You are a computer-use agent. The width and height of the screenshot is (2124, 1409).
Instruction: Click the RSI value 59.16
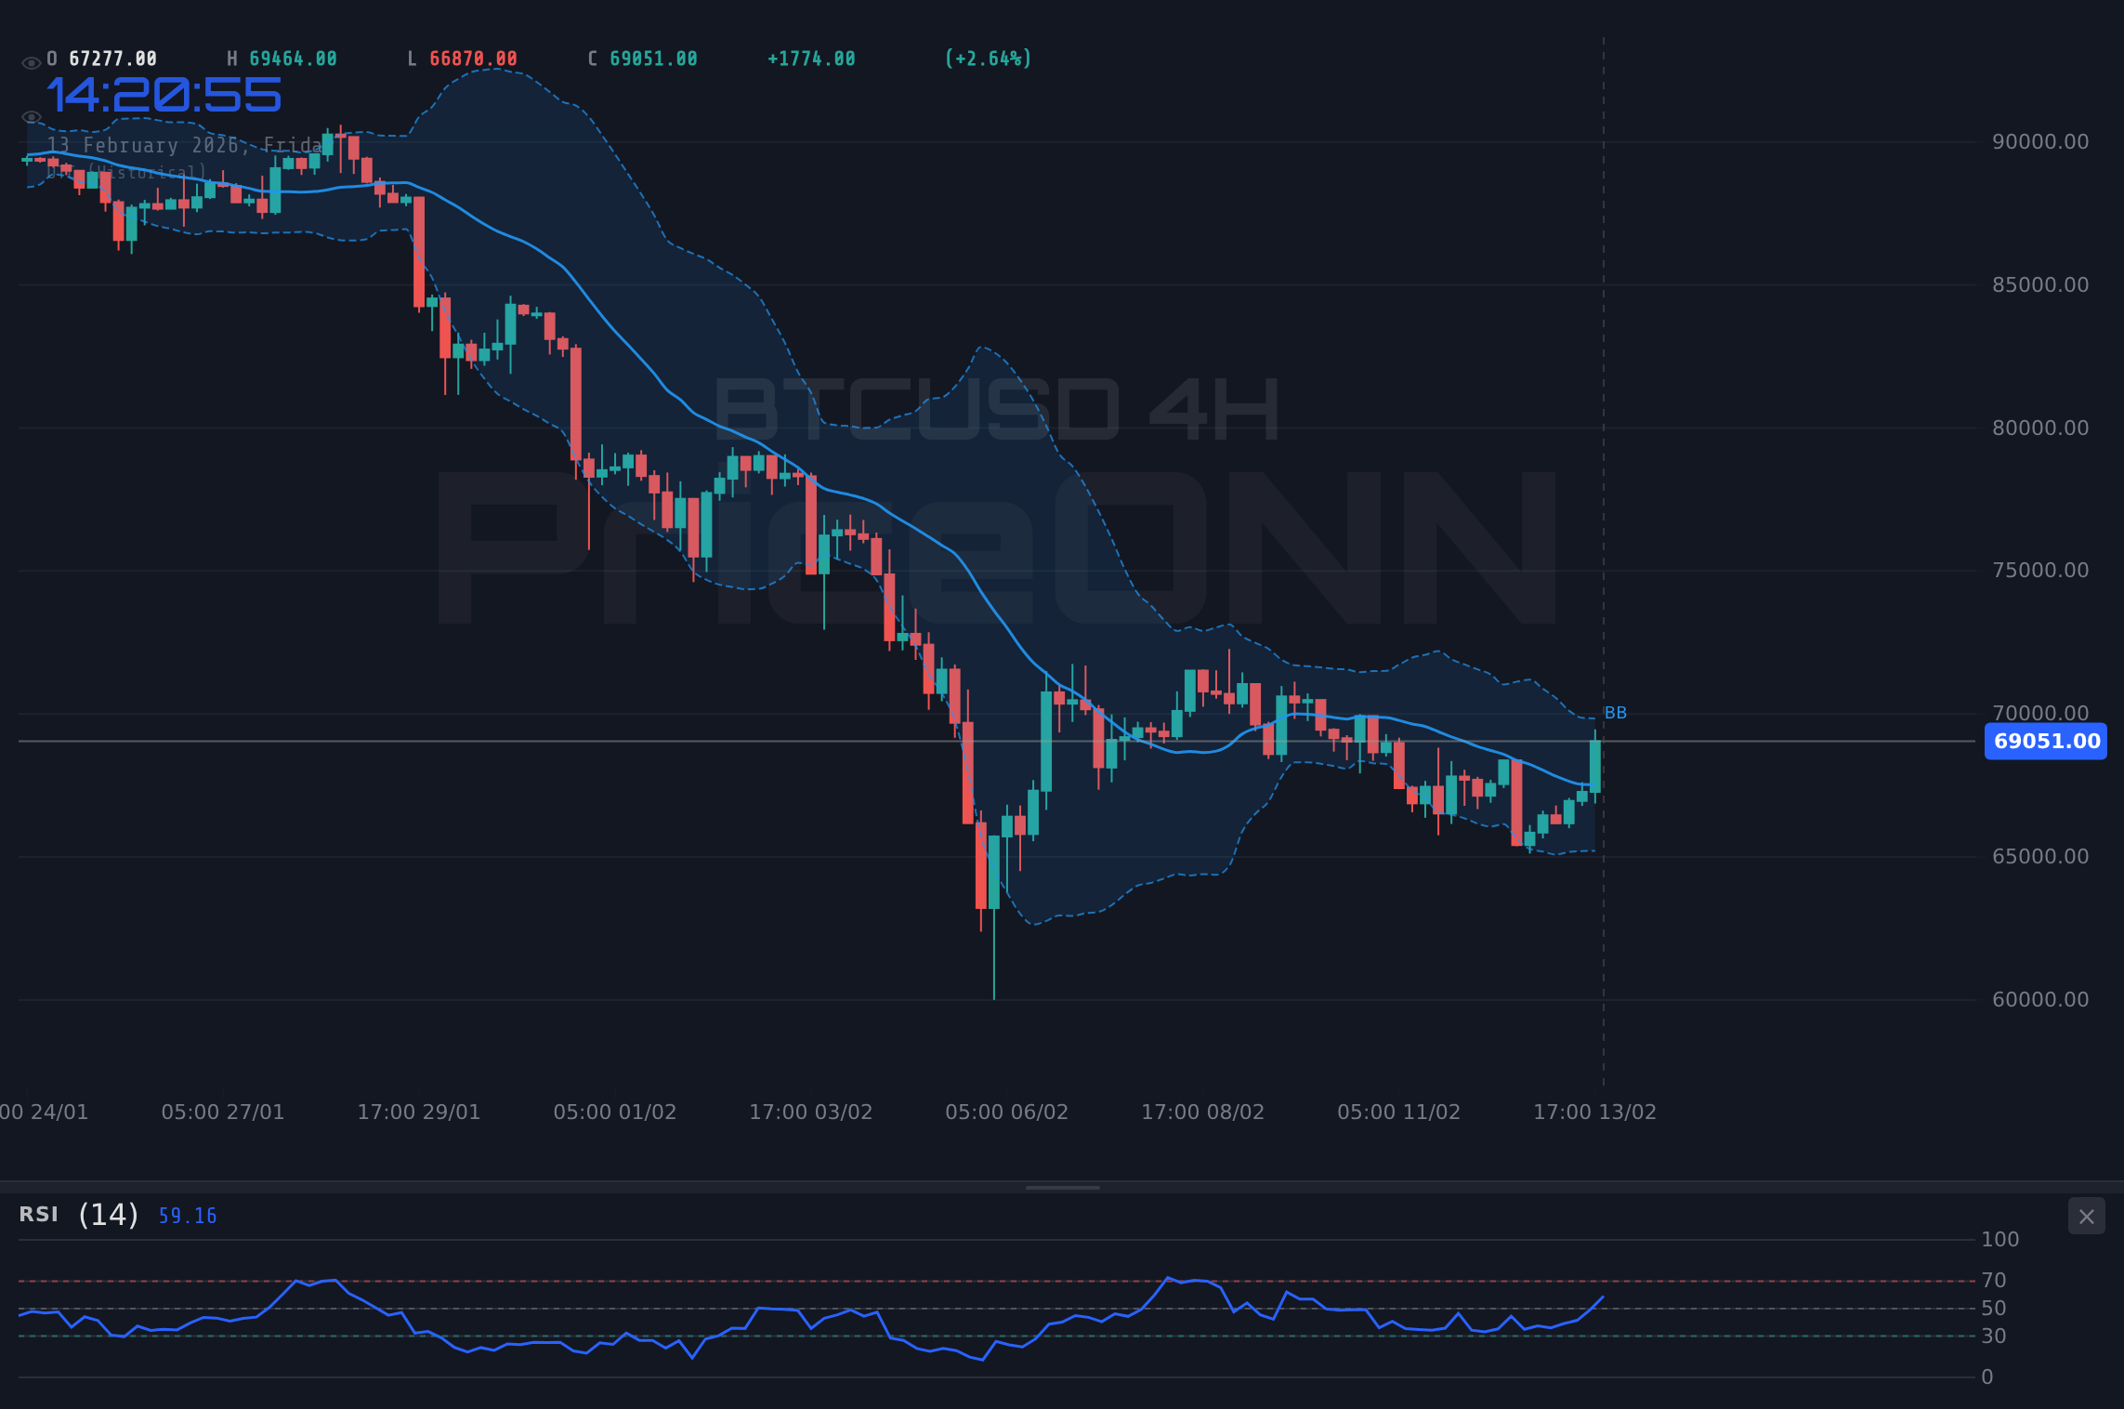tap(188, 1216)
